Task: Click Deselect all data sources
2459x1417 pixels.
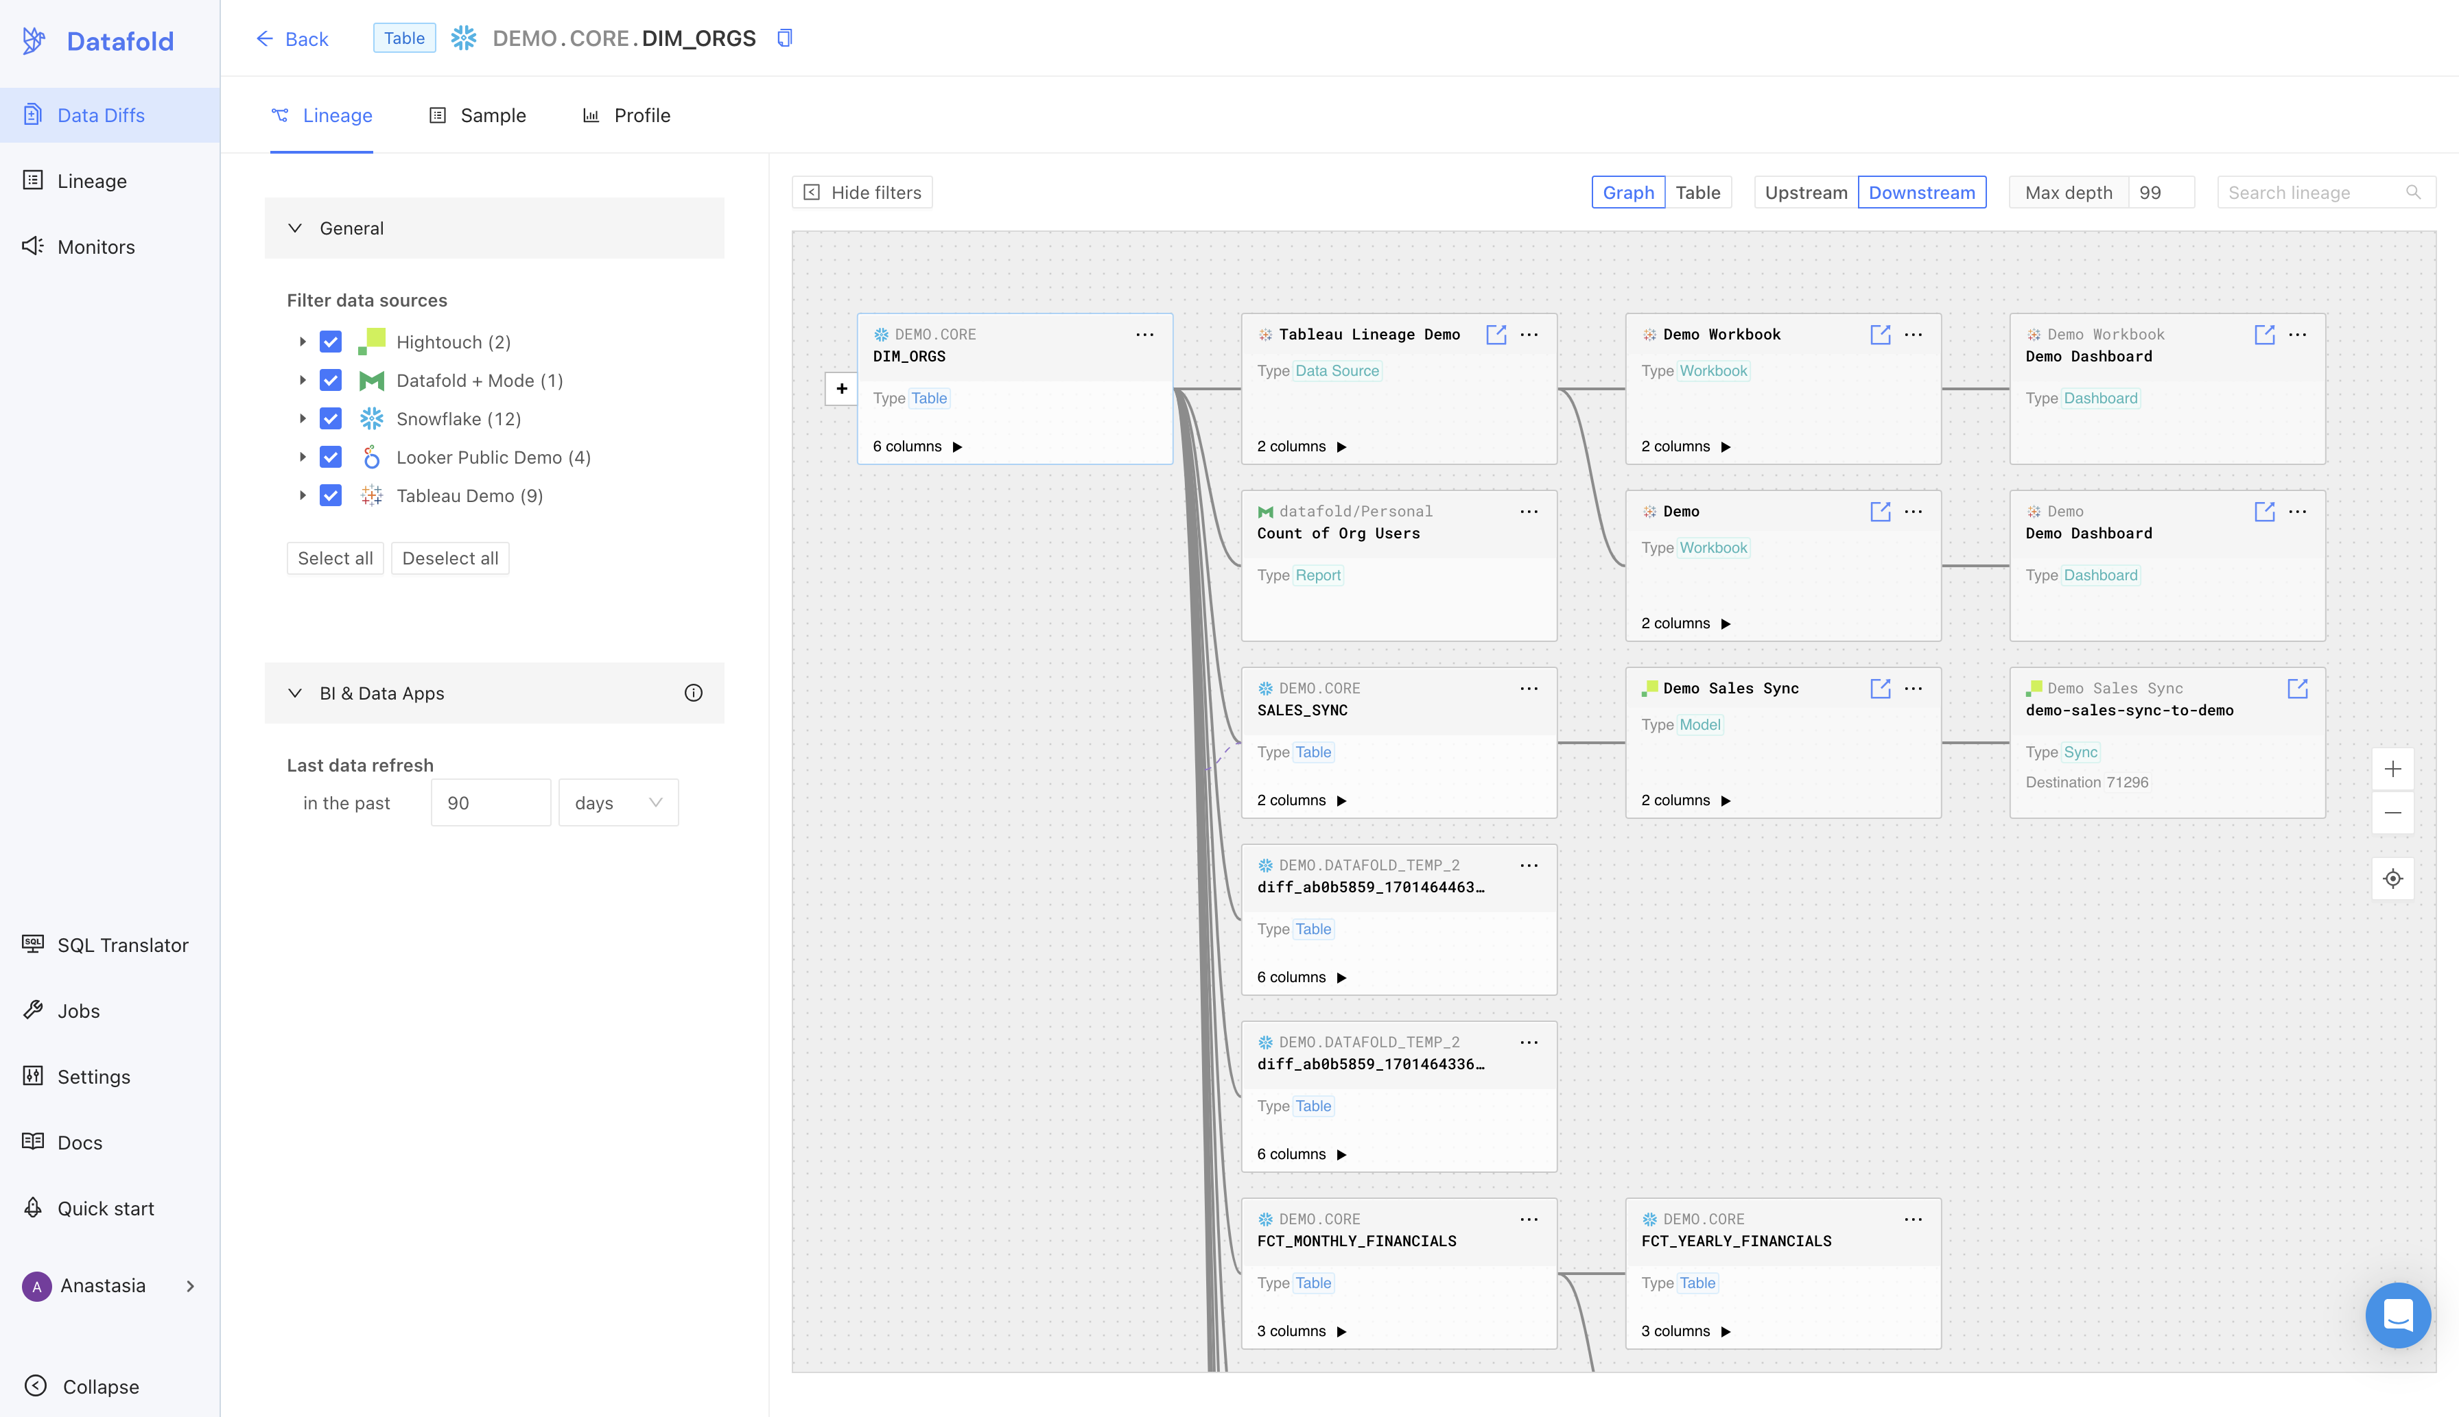Action: click(450, 558)
